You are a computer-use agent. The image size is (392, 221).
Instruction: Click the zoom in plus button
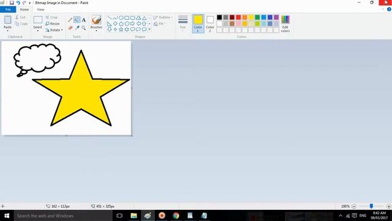click(388, 206)
